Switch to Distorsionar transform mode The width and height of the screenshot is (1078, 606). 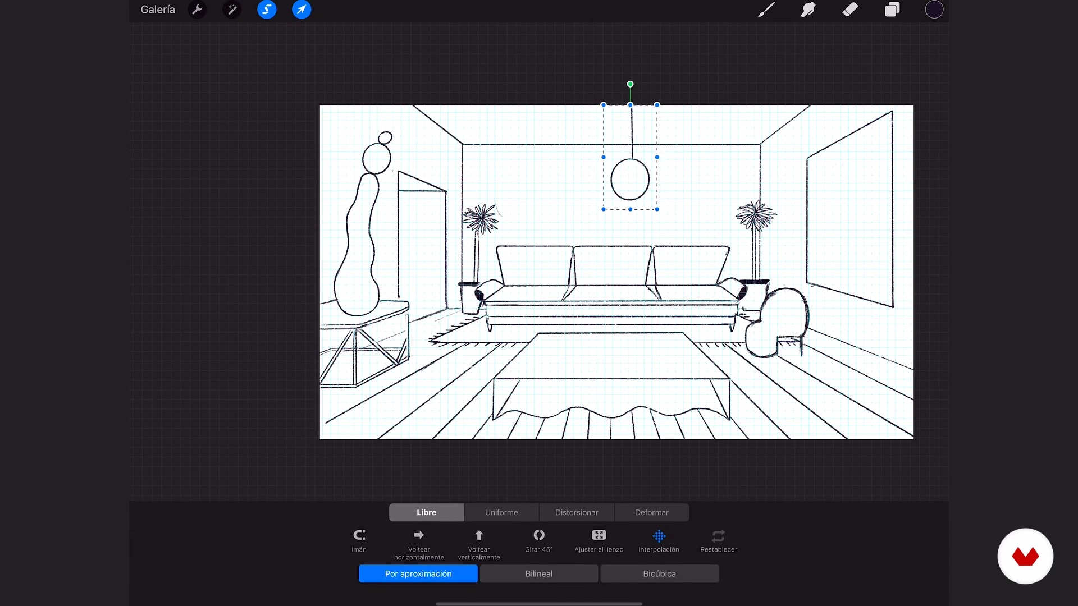(x=577, y=512)
